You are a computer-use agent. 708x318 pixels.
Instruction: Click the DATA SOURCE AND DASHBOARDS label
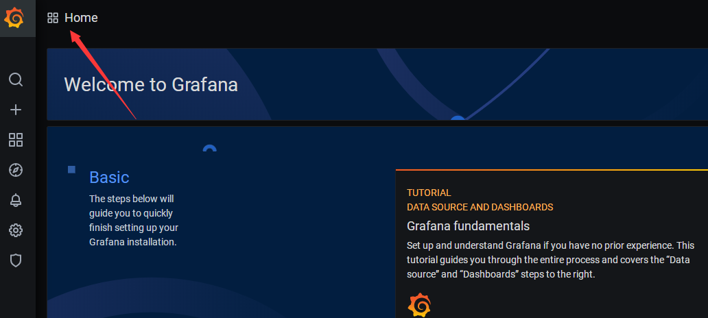point(480,207)
